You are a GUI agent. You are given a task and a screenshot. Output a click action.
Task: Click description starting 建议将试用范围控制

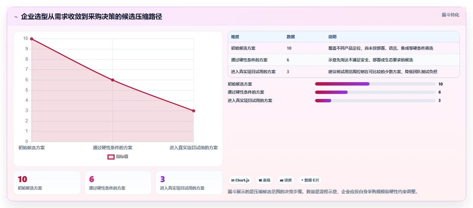coord(383,72)
